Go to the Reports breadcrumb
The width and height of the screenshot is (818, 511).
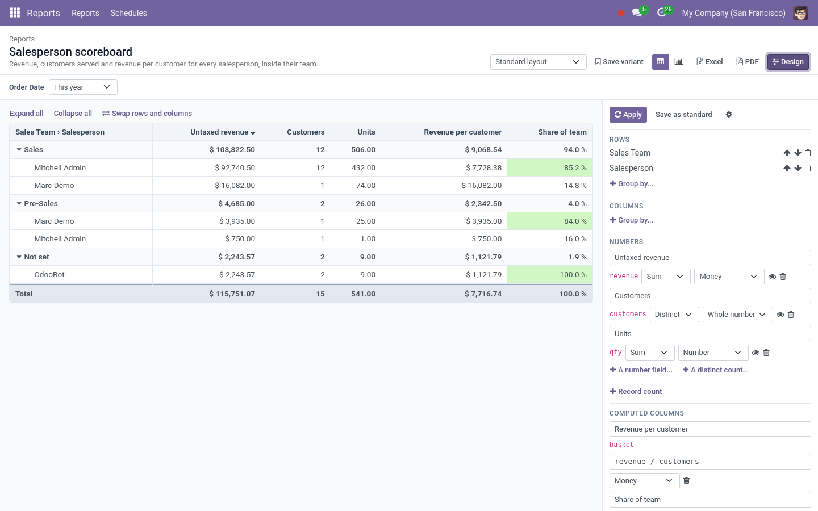(22, 39)
